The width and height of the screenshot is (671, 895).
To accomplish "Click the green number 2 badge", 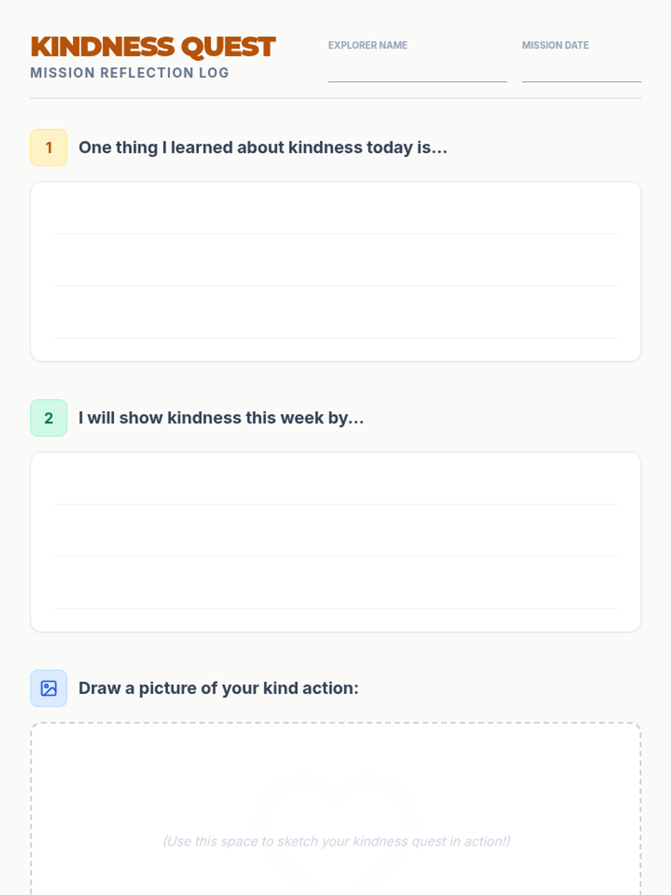I will (x=49, y=418).
